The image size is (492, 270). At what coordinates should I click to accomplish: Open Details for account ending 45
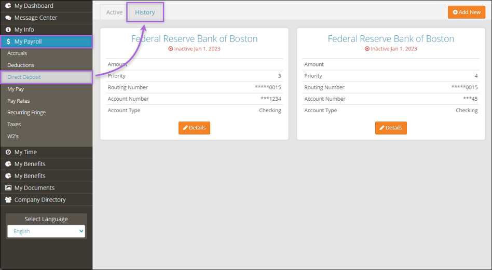coord(391,128)
